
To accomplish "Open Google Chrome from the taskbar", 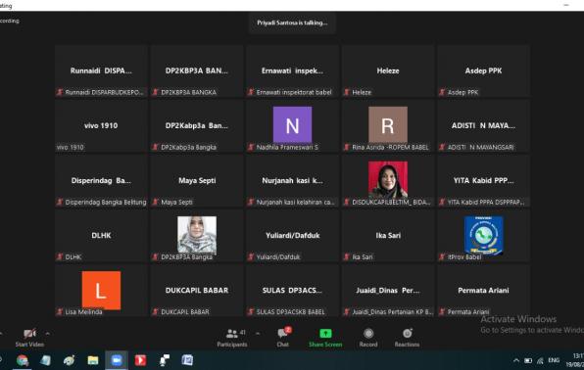I will coord(23,360).
